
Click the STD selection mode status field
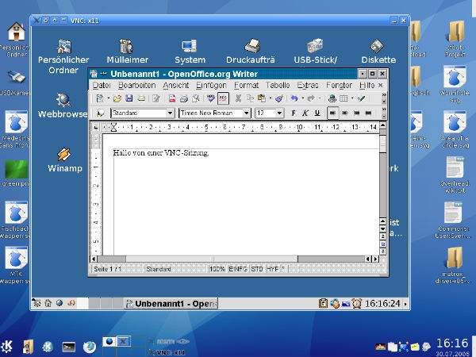pyautogui.click(x=257, y=269)
